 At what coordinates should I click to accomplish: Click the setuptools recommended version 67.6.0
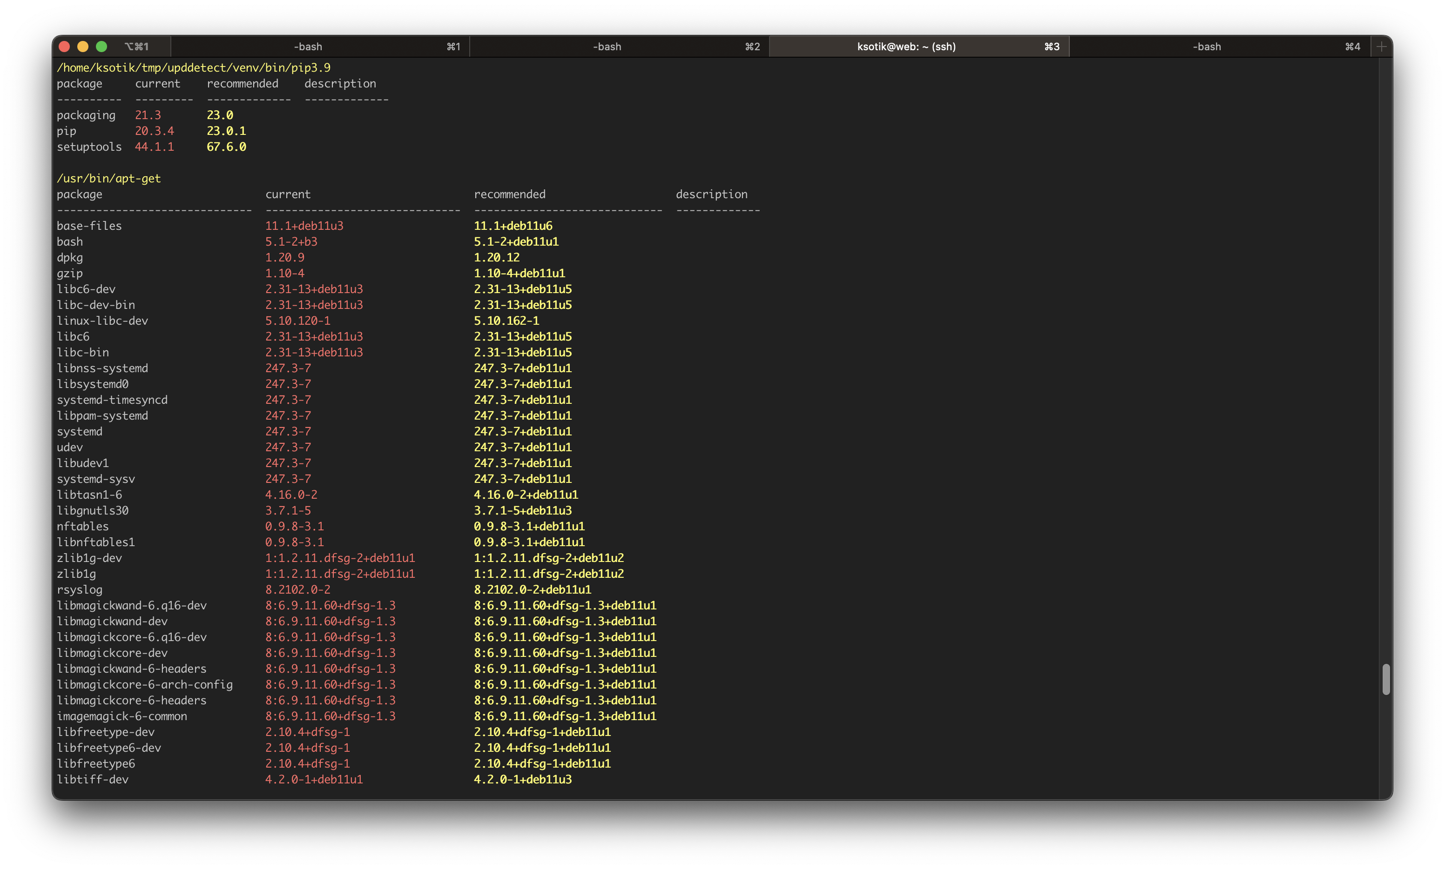click(226, 147)
